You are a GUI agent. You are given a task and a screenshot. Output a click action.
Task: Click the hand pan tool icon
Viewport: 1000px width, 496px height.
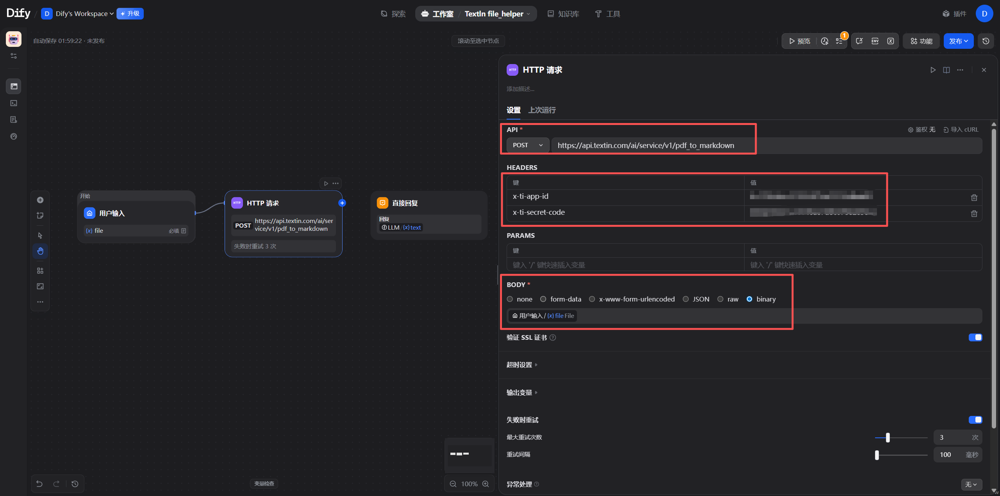40,251
